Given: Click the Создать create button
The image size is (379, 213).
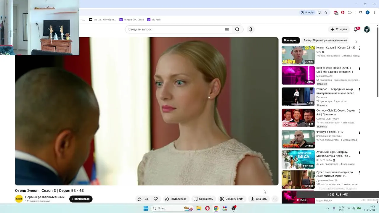Looking at the screenshot, I should (338, 29).
